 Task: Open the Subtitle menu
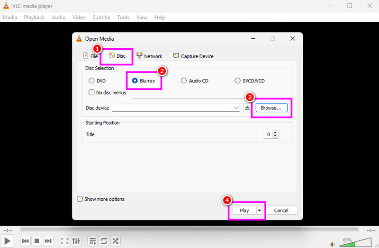point(101,18)
